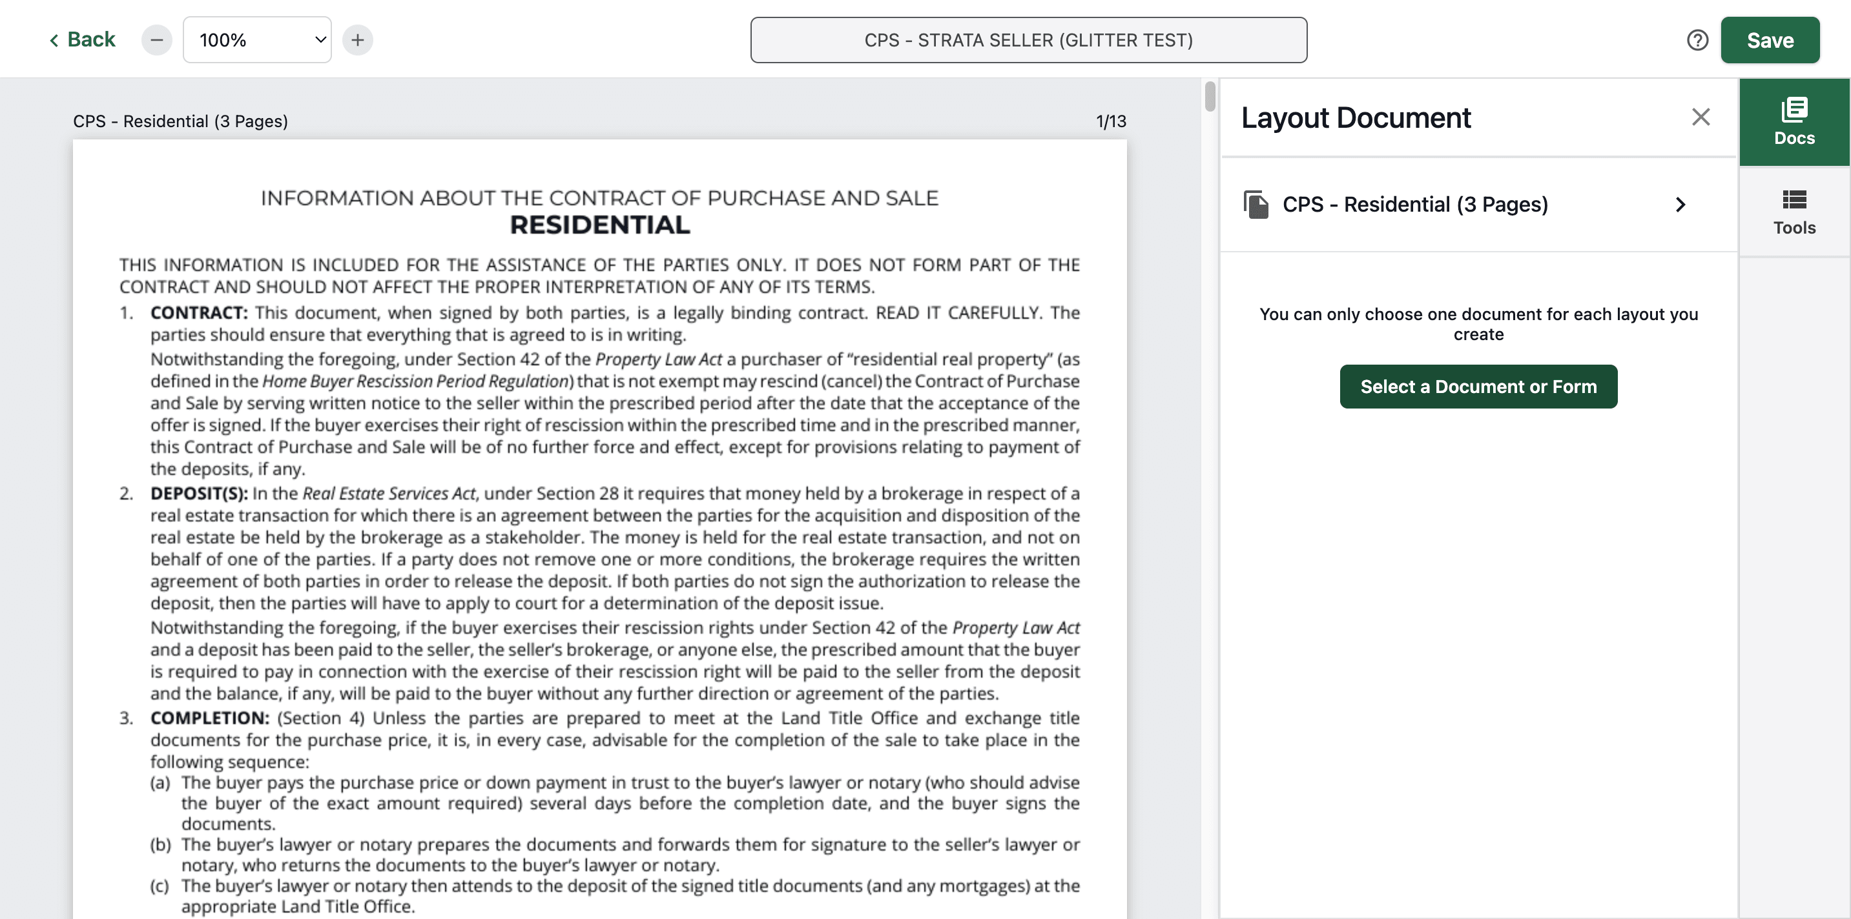Click the page counter 1/13
The image size is (1851, 919).
1111,121
